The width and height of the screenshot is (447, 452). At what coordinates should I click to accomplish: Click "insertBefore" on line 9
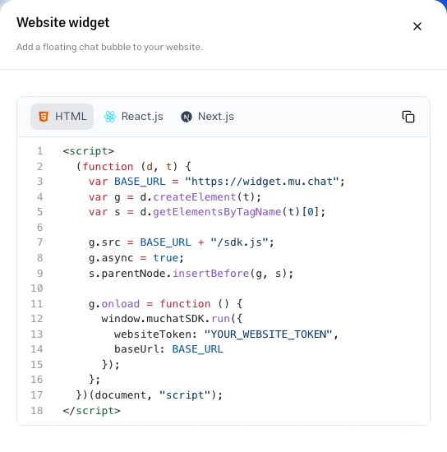point(210,274)
